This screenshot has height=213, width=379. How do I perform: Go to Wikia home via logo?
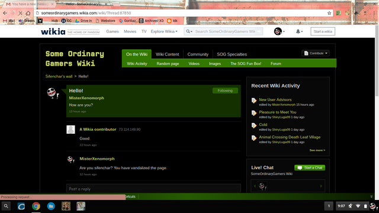pyautogui.click(x=53, y=31)
